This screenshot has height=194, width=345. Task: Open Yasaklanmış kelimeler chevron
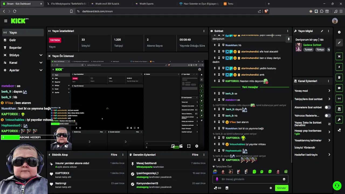click(329, 140)
